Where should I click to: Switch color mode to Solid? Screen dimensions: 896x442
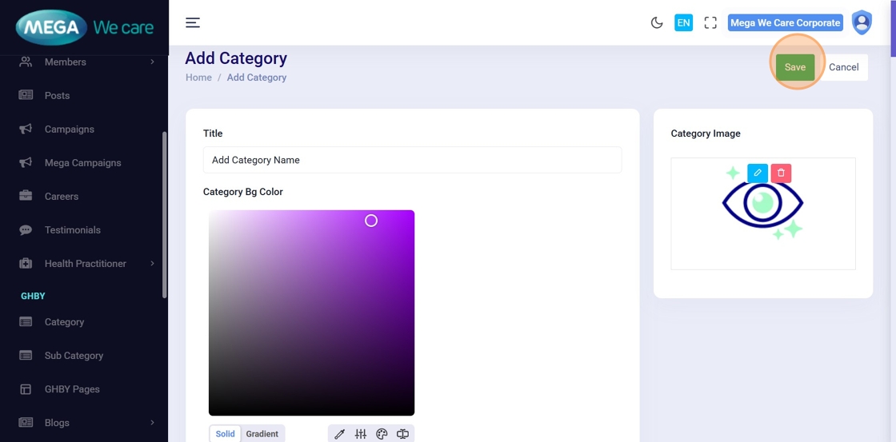226,434
